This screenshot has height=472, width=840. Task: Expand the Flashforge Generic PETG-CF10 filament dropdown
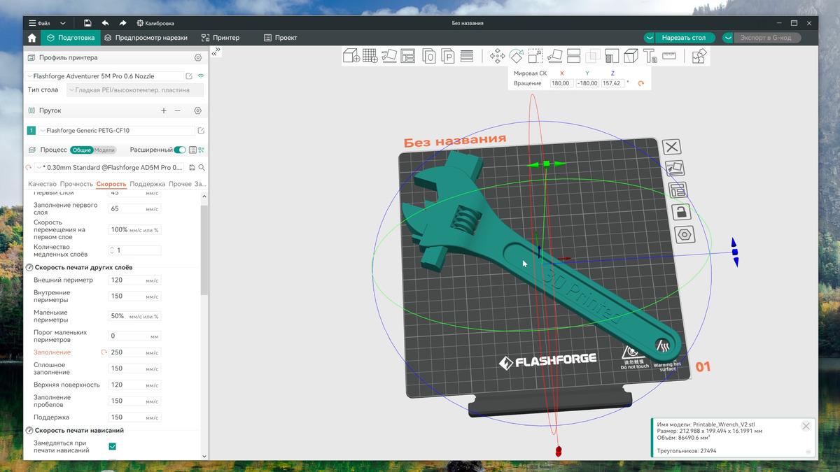tap(115, 130)
